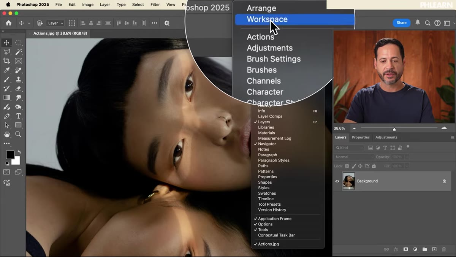Viewport: 456px width, 257px height.
Task: Open the notifications bell
Action: click(418, 23)
